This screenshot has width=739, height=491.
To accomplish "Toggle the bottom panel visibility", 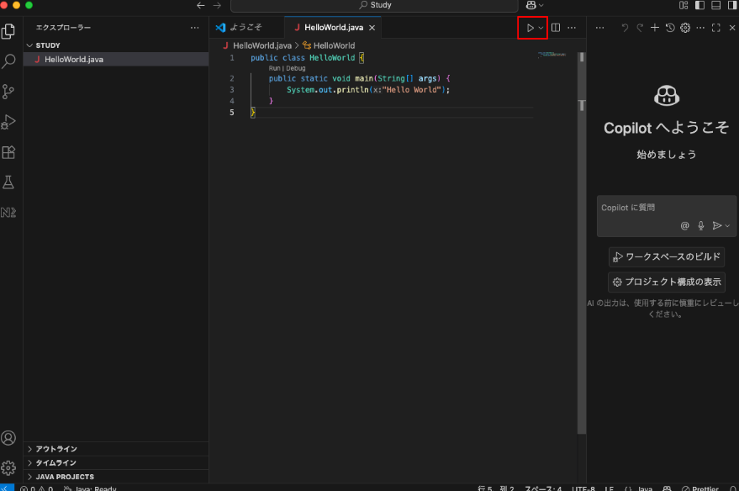I will [716, 5].
